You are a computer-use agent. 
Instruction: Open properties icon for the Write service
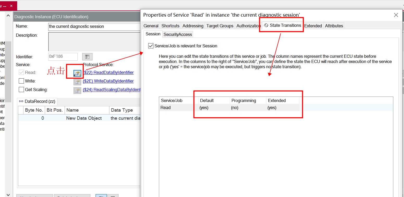[77, 82]
